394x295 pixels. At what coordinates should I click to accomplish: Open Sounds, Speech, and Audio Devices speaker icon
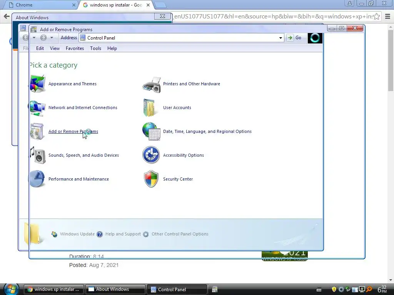click(x=38, y=155)
